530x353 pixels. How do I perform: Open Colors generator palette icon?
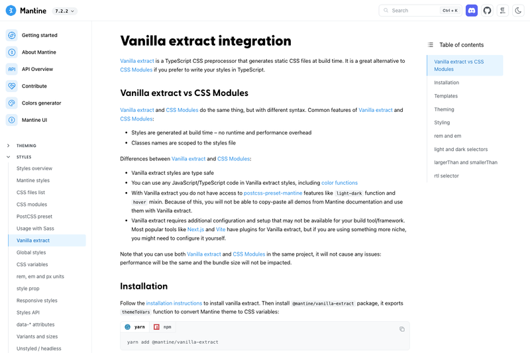click(x=11, y=103)
